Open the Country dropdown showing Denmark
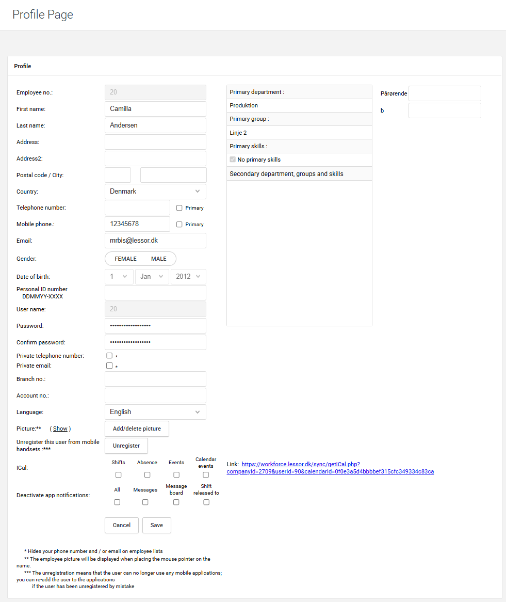 (155, 191)
